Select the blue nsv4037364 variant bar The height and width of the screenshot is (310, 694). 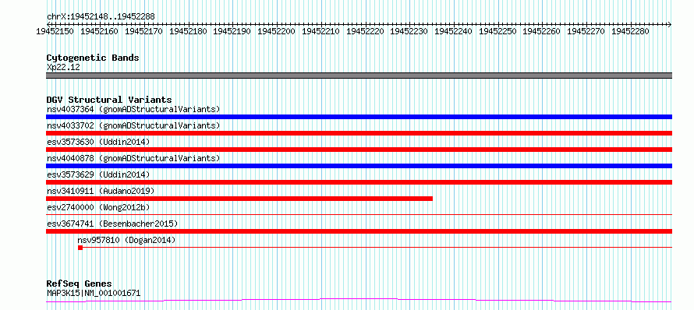pos(359,117)
